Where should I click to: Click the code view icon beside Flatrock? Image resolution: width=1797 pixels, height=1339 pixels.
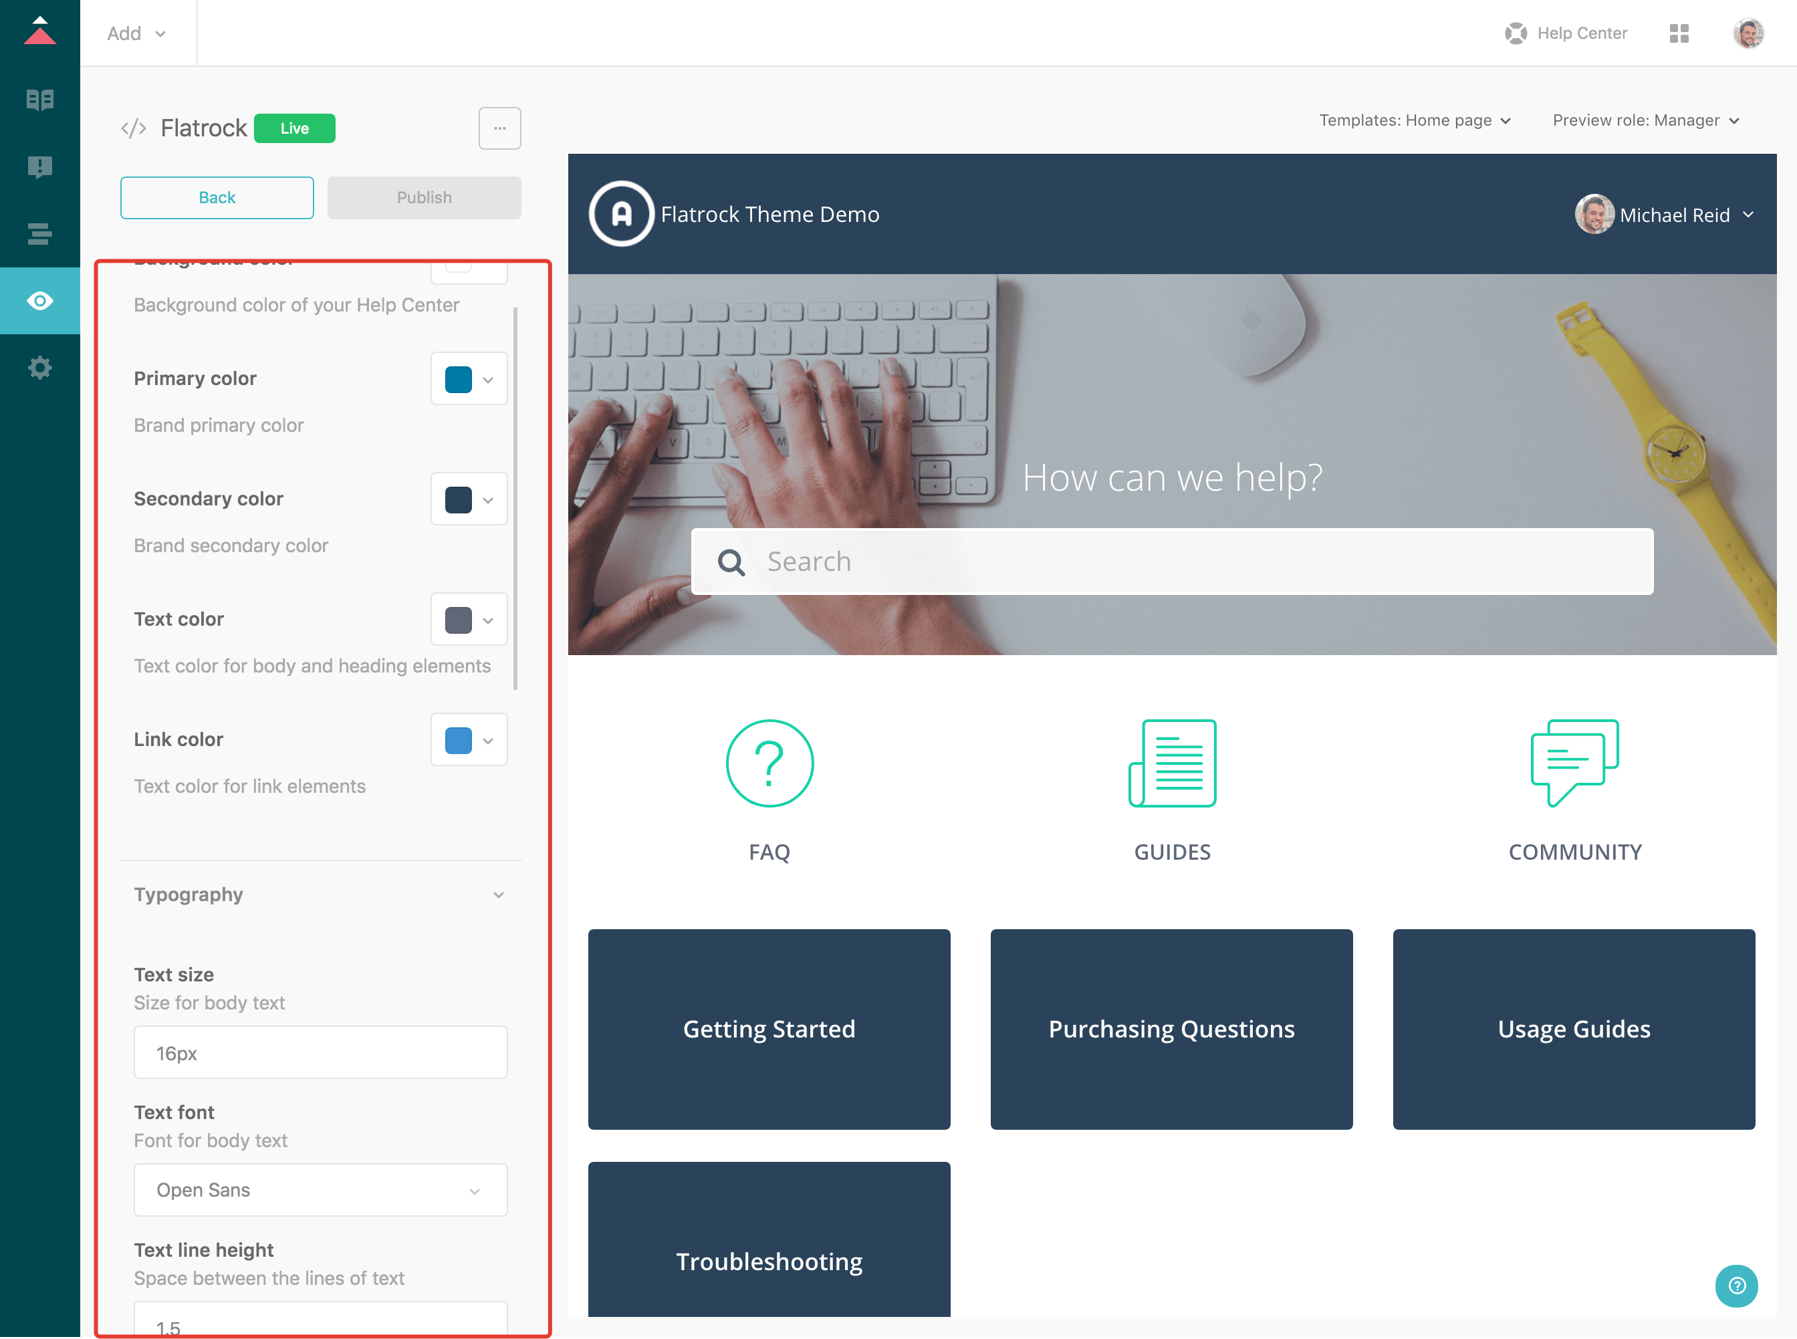(x=133, y=127)
